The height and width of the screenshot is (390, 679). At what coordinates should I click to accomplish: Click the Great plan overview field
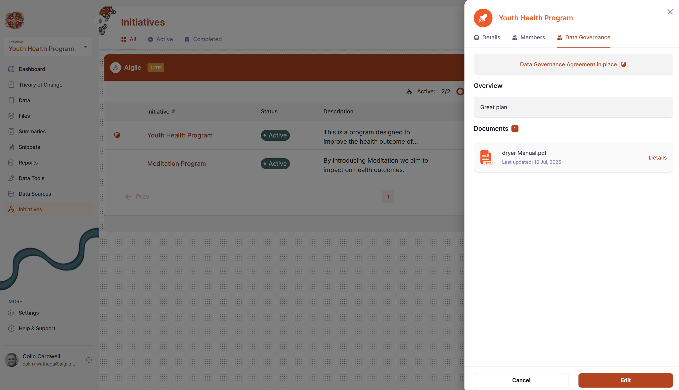tap(573, 107)
